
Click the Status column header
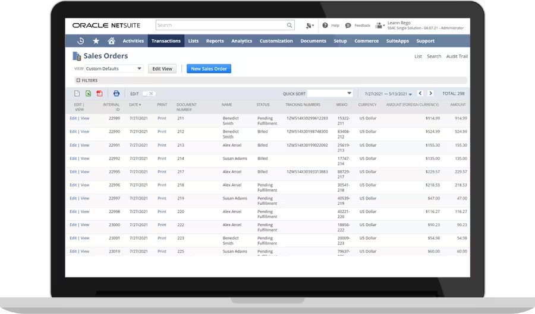[x=263, y=105]
